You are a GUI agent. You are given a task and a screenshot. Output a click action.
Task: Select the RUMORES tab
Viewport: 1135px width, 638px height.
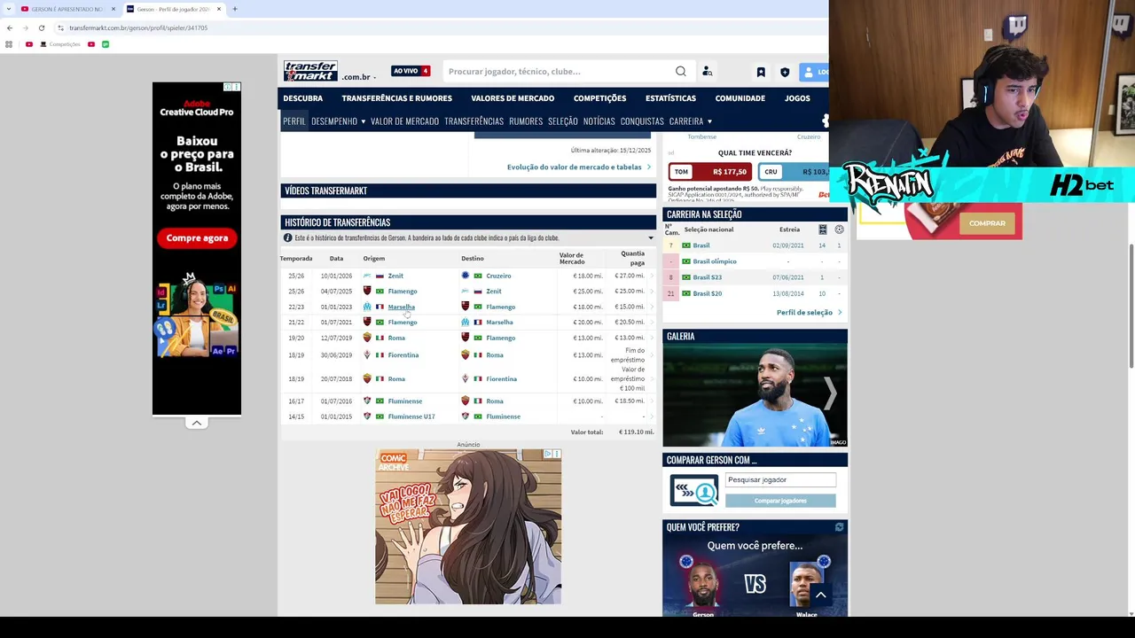tap(526, 121)
